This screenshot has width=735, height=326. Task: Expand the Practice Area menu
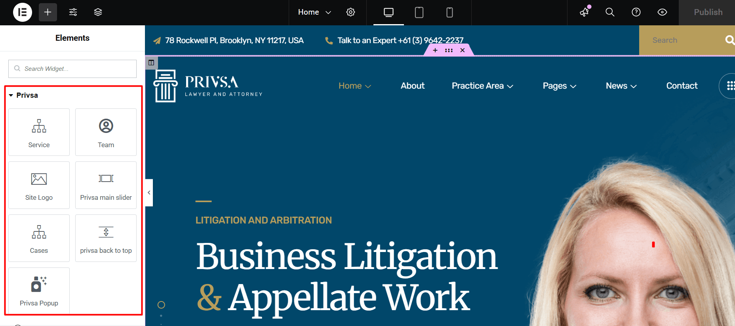click(482, 86)
